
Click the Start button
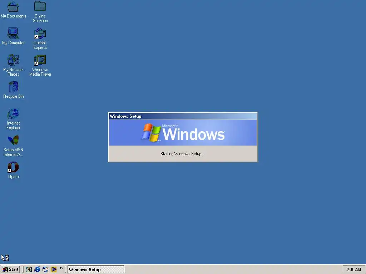10,269
